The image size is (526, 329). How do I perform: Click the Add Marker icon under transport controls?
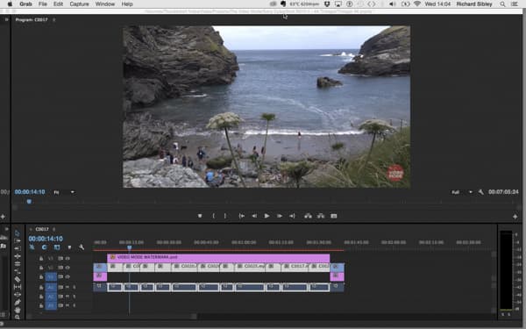click(200, 216)
